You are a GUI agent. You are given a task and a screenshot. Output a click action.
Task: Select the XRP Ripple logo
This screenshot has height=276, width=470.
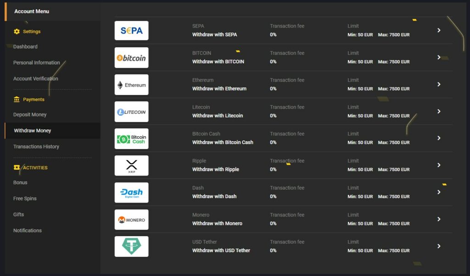[x=131, y=166]
